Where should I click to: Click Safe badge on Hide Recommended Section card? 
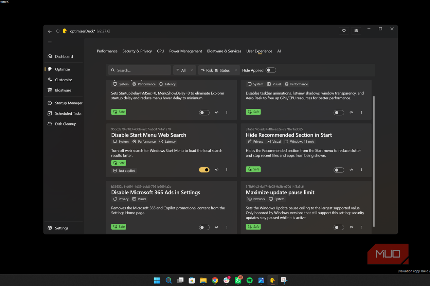(x=253, y=169)
